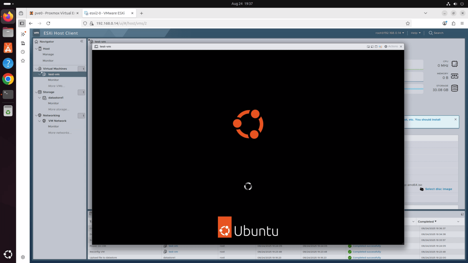This screenshot has height=263, width=468.
Task: Click inside the test-vm console screen
Action: click(248, 147)
